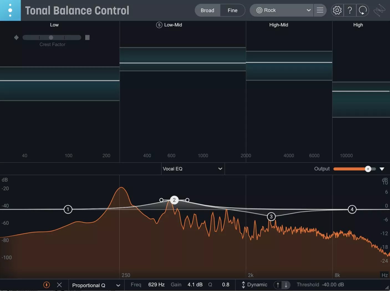This screenshot has width=390, height=291.
Task: Click the up arrow dynamic direction button
Action: click(277, 285)
